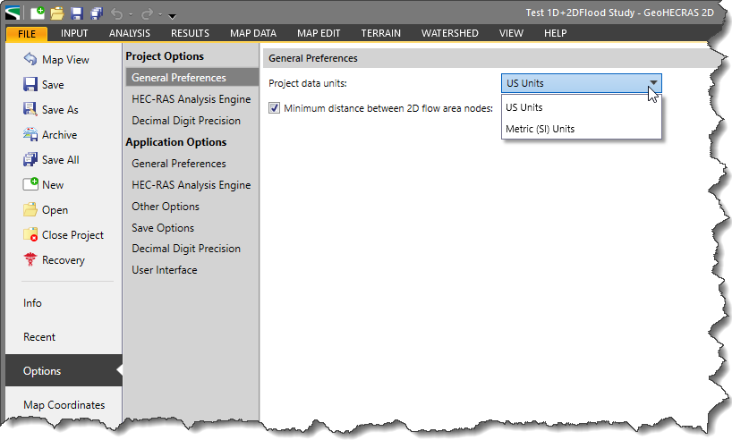Click the New project icon in quick access toolbar
Screen dimensions: 732x440
38,13
